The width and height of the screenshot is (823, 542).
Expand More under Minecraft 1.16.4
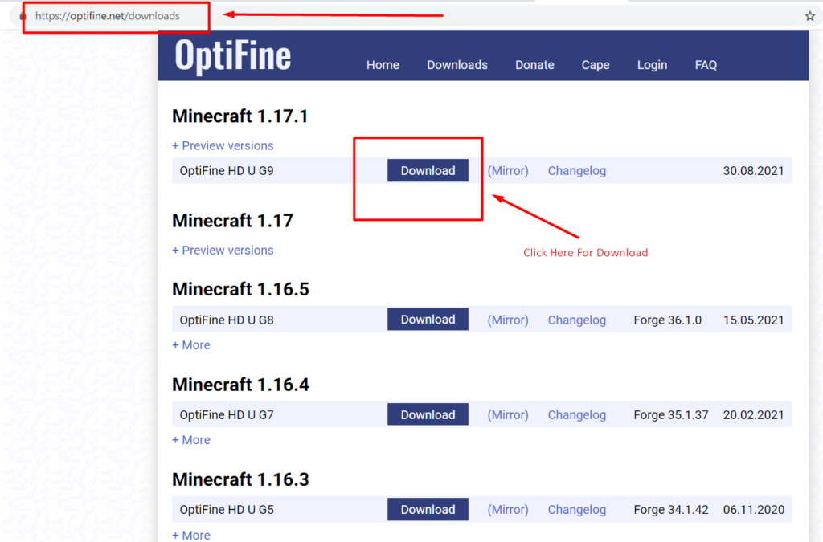point(191,440)
